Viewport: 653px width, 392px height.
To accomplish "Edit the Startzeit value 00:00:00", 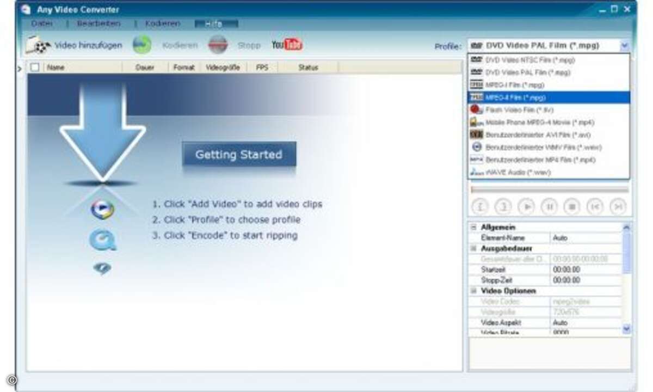I will tap(586, 269).
